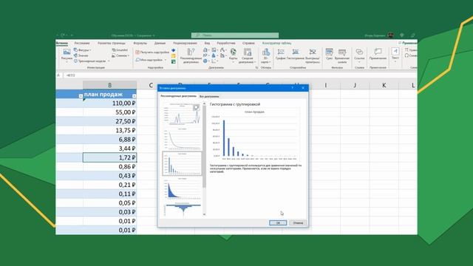Select cell with 110,00 ₽

[110, 103]
